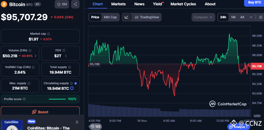The width and height of the screenshot is (264, 130).
Task: Switch the chart to Mkt Cap view
Action: (x=110, y=17)
